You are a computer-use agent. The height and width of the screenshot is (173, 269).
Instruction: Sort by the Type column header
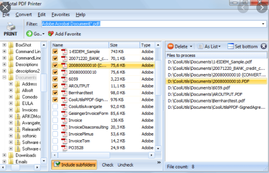pyautogui.click(x=147, y=45)
